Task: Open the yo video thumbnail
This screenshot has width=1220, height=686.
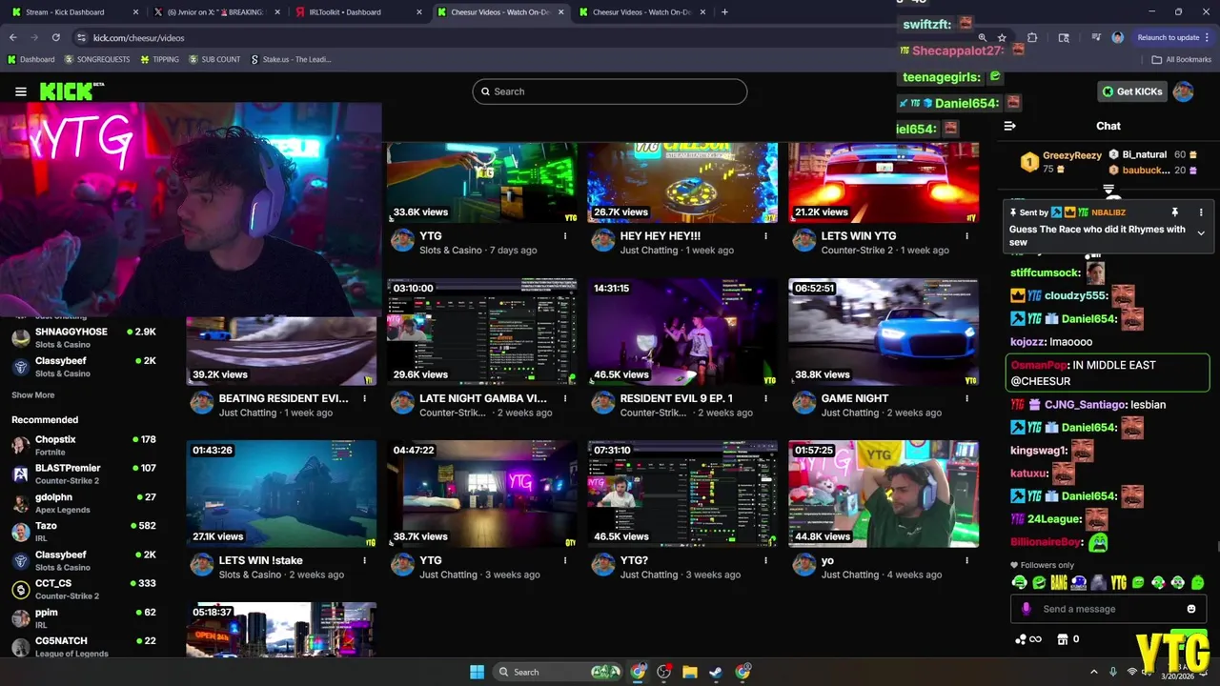Action: (884, 494)
